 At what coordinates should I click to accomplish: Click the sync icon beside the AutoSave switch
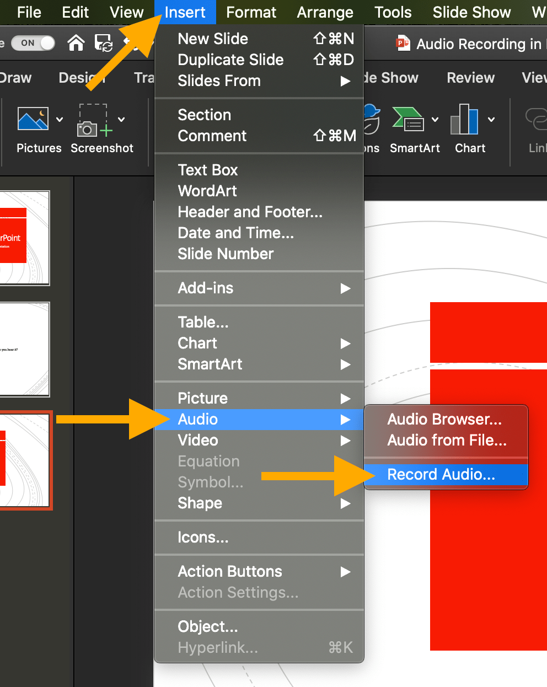104,43
